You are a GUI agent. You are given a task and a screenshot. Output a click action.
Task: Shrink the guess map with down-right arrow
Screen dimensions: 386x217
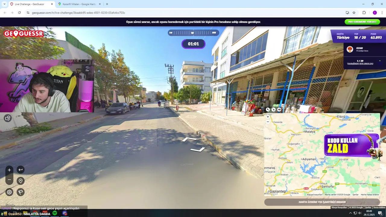pyautogui.click(x=274, y=110)
